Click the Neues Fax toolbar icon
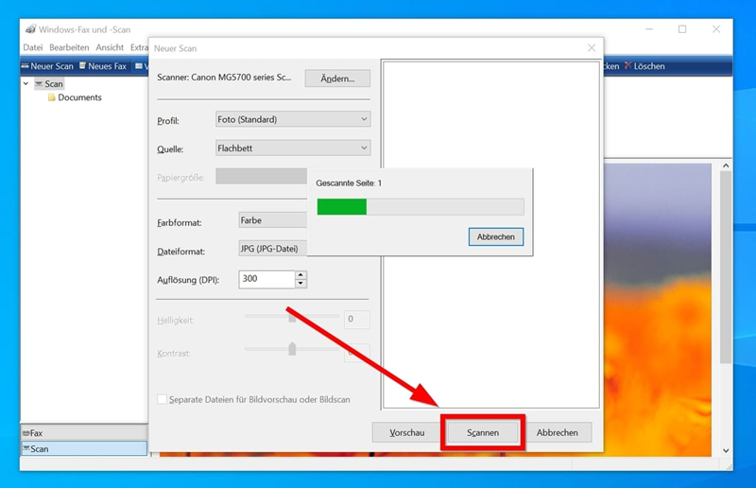This screenshot has height=488, width=756. tap(83, 66)
